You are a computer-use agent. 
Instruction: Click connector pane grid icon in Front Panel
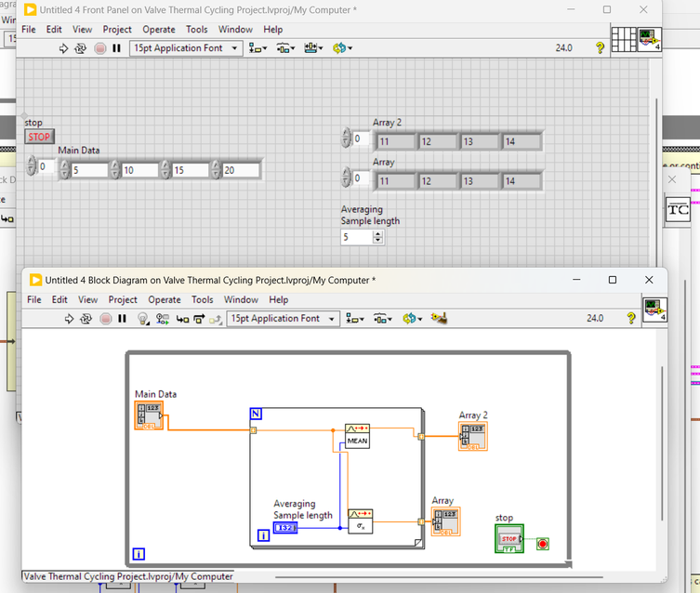click(624, 39)
